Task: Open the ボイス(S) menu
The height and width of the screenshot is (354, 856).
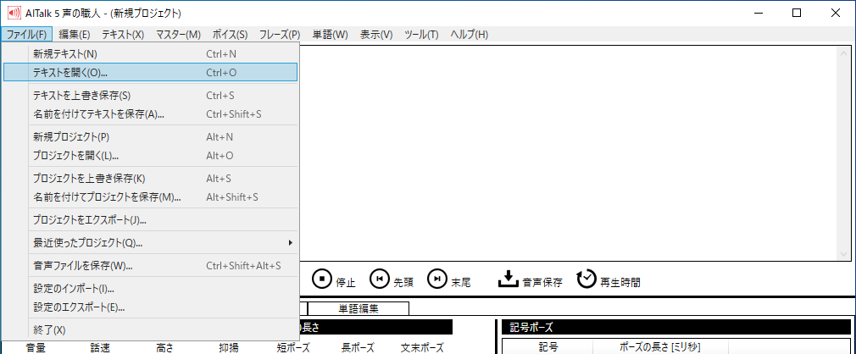Action: (230, 35)
